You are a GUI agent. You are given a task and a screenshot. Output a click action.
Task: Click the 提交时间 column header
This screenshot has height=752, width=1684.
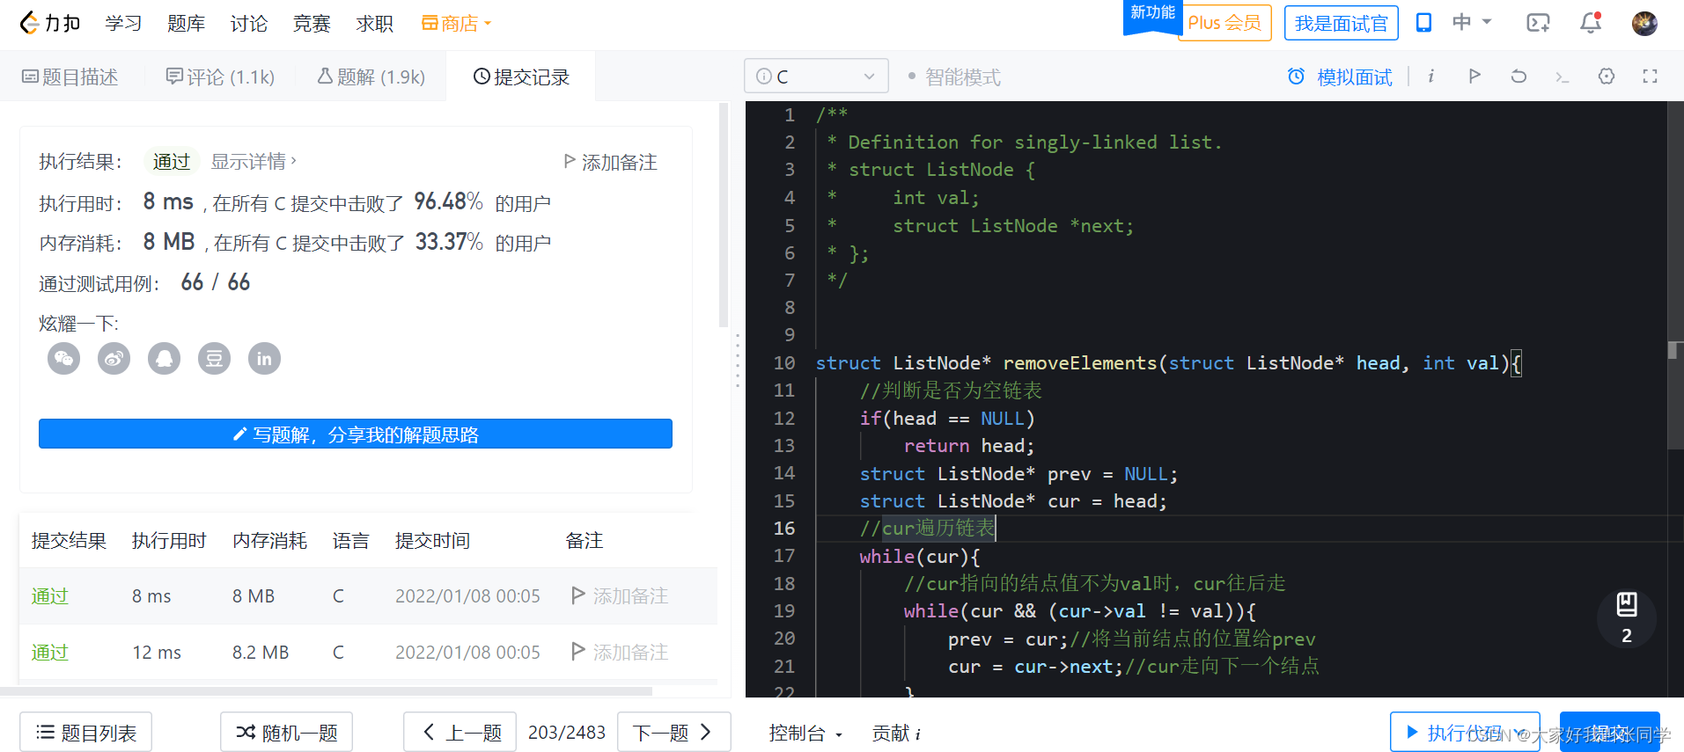432,540
